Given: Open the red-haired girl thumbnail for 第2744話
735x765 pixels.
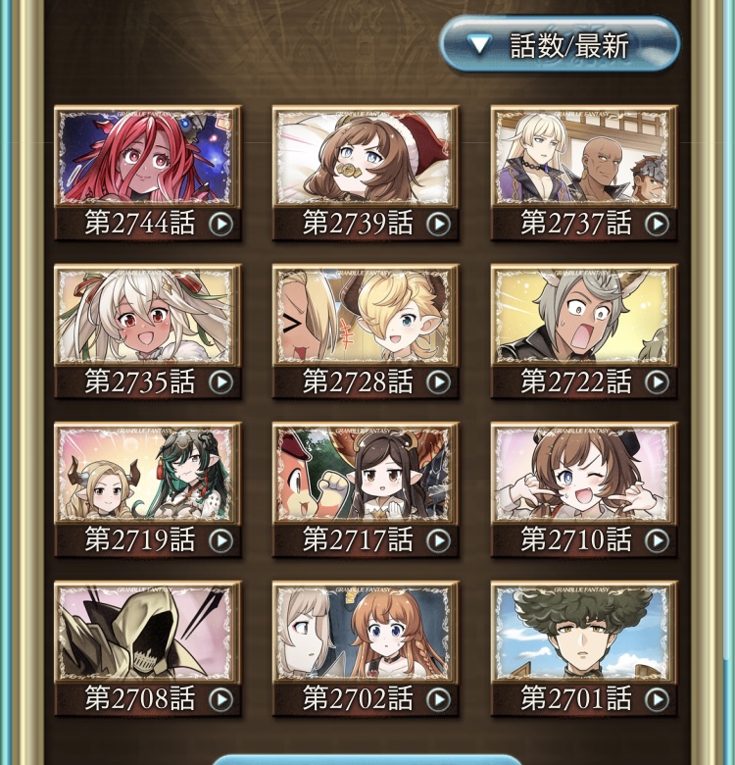Looking at the screenshot, I should pyautogui.click(x=147, y=156).
